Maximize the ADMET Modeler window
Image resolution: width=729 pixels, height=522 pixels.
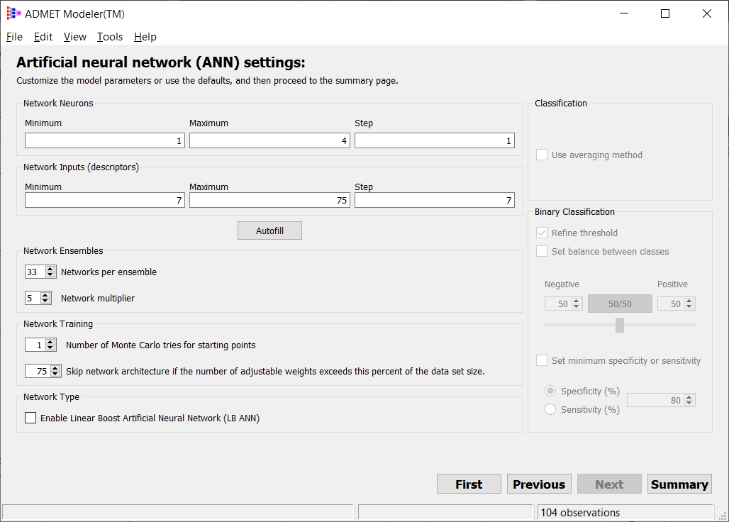(665, 14)
